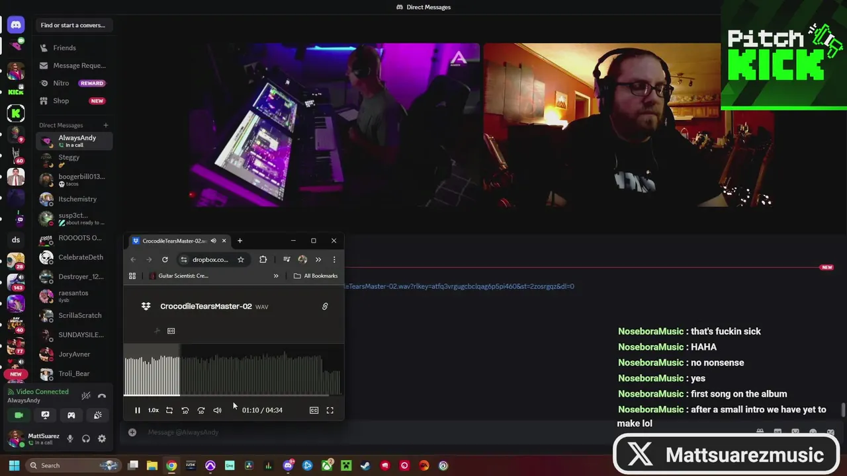This screenshot has width=847, height=476.
Task: Deafen with the headphones icon
Action: (x=86, y=438)
